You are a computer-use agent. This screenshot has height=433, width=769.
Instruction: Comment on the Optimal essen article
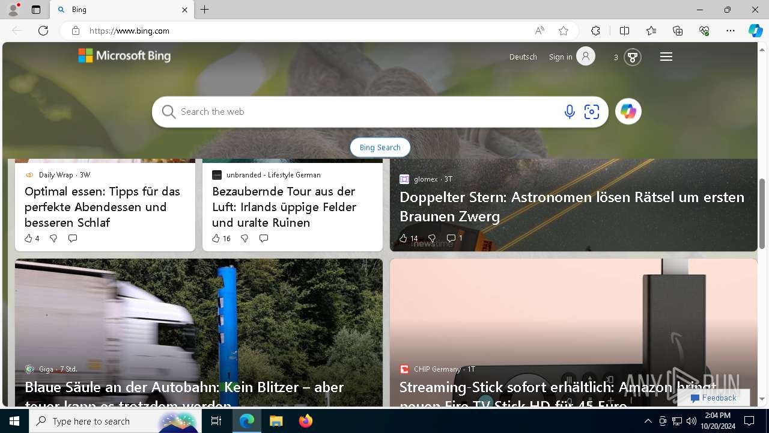click(73, 239)
